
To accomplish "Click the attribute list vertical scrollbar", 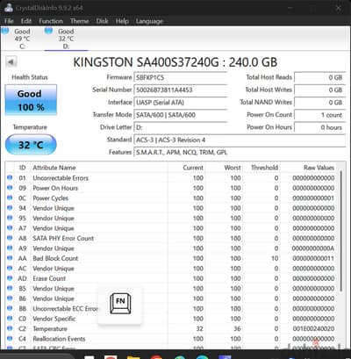I will click(340, 231).
